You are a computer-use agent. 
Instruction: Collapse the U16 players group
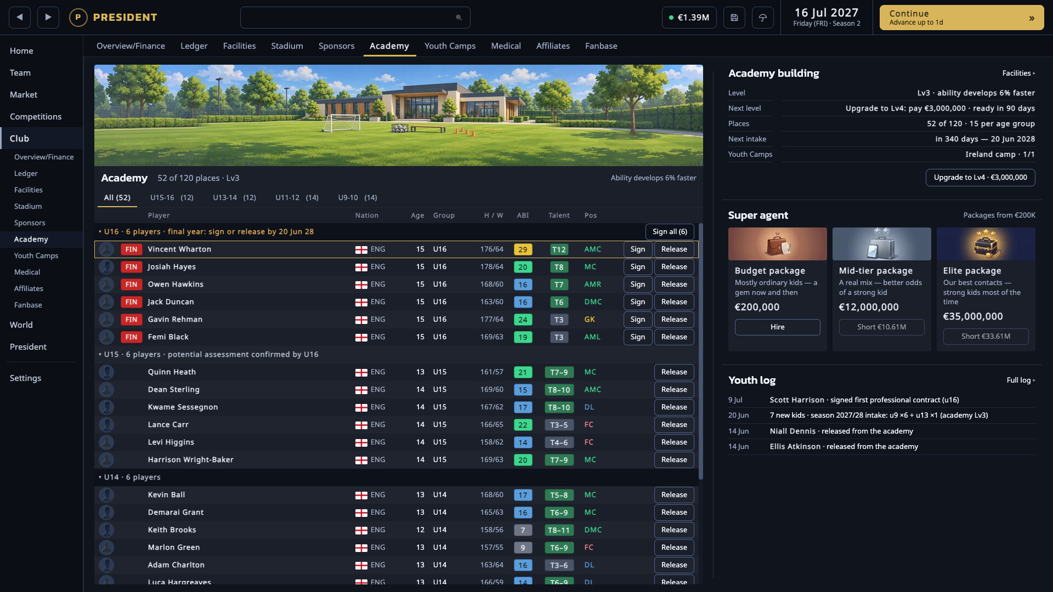100,232
